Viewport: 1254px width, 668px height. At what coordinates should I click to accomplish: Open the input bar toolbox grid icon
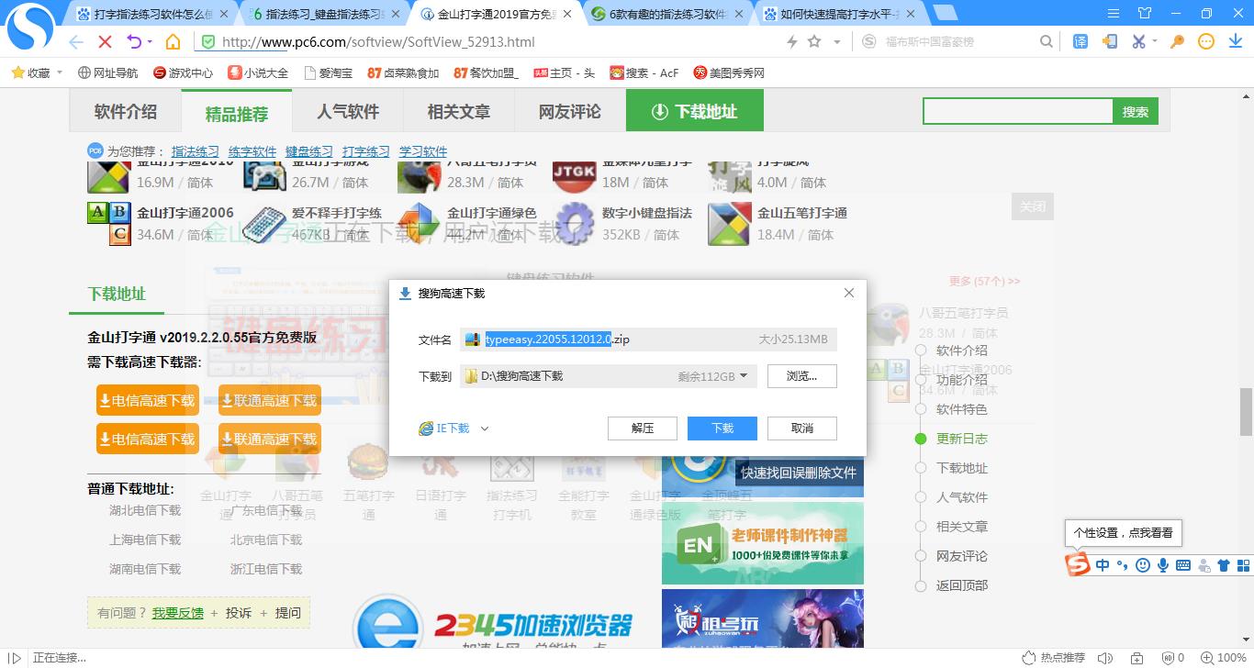(x=1243, y=565)
